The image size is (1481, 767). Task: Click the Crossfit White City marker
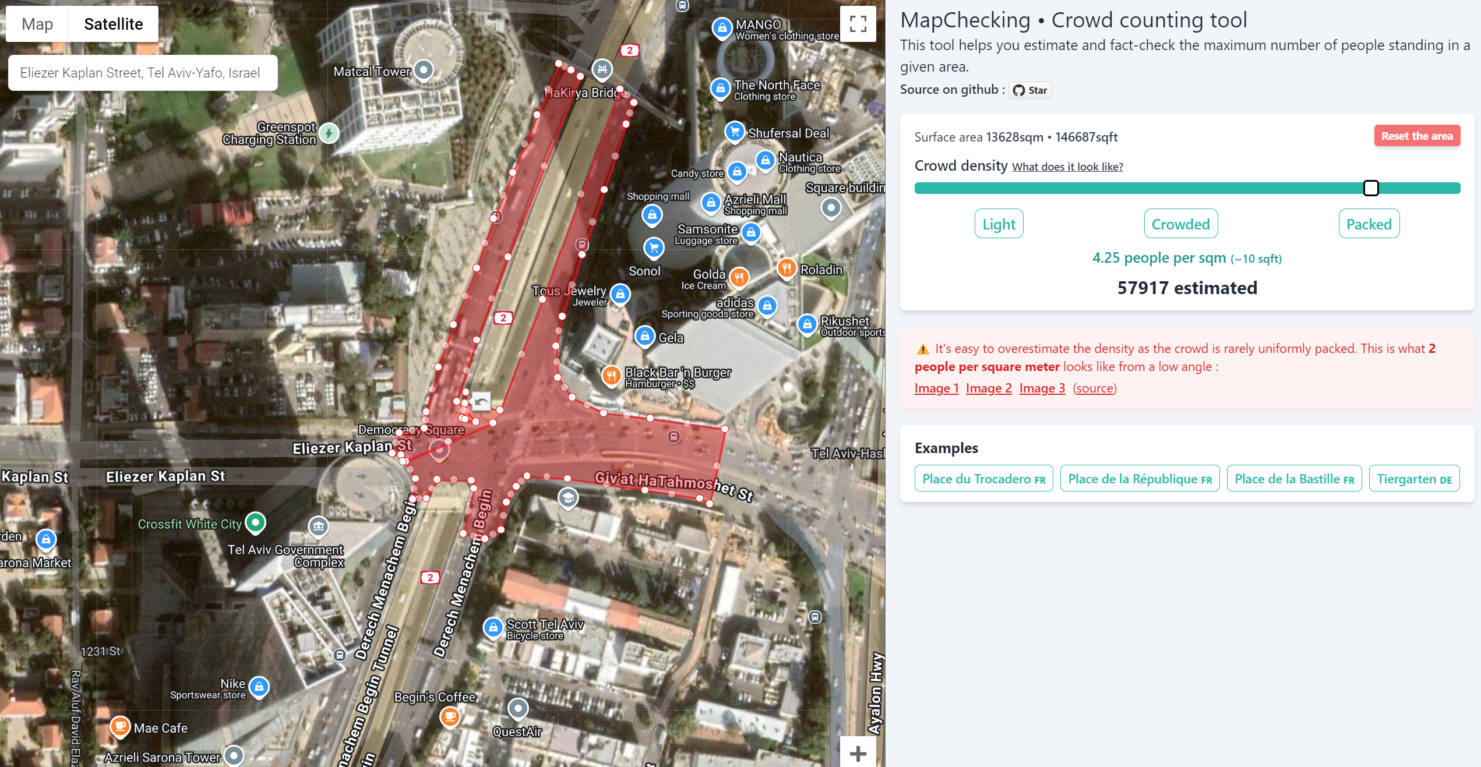tap(256, 522)
